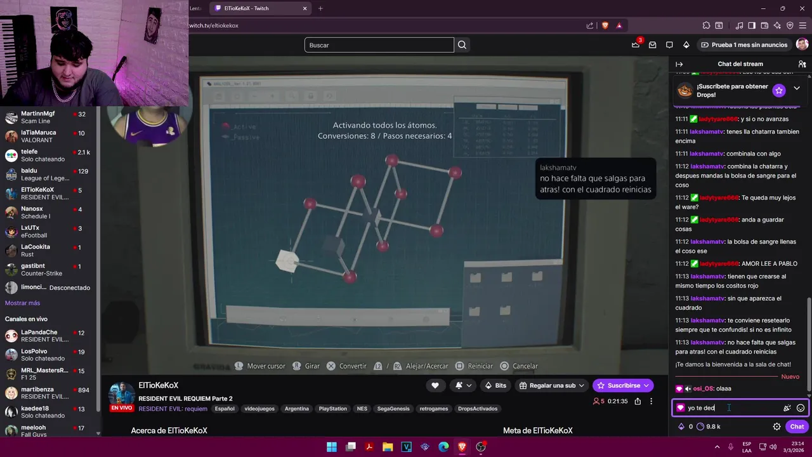The height and width of the screenshot is (457, 812).
Task: Click the chat celebration party icon
Action: click(787, 408)
